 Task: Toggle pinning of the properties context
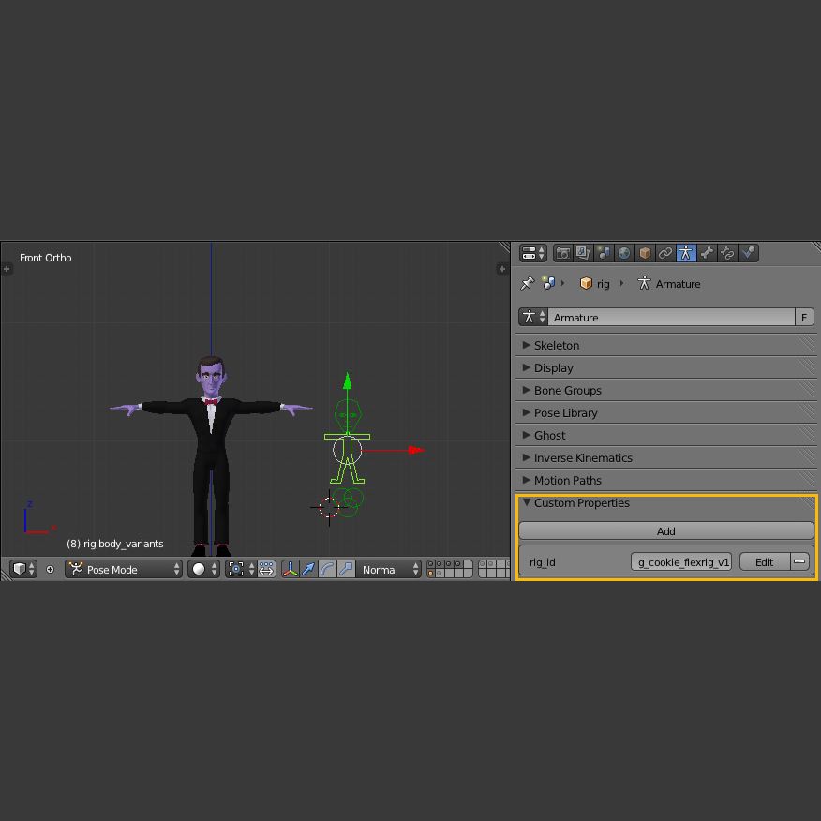[527, 283]
